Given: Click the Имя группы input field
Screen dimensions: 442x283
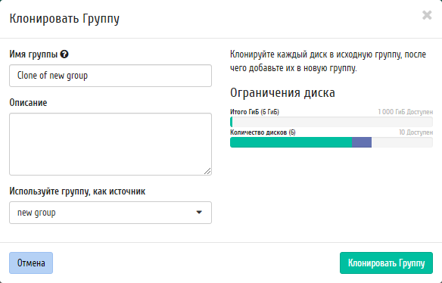Looking at the screenshot, I should coord(110,76).
